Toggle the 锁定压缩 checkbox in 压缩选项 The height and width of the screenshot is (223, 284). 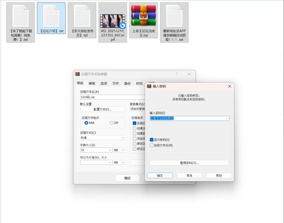pyautogui.click(x=135, y=149)
